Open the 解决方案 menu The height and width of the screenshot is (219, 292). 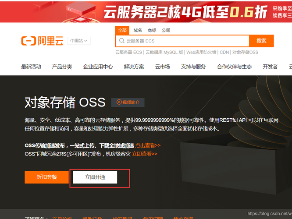click(x=134, y=67)
